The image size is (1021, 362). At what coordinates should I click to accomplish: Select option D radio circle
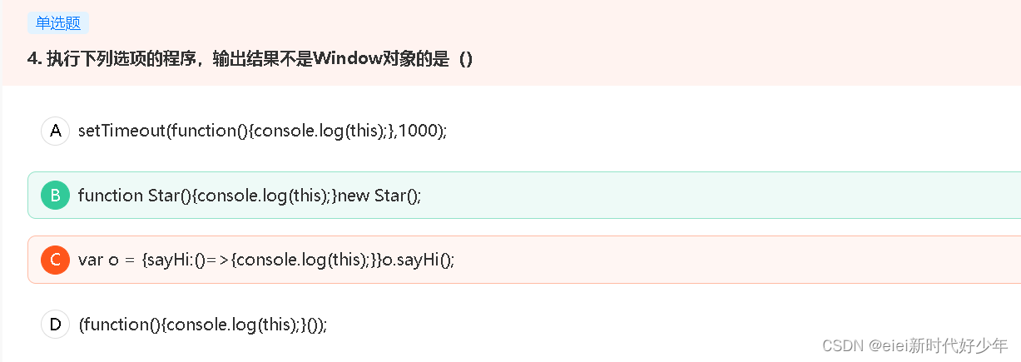pos(55,324)
